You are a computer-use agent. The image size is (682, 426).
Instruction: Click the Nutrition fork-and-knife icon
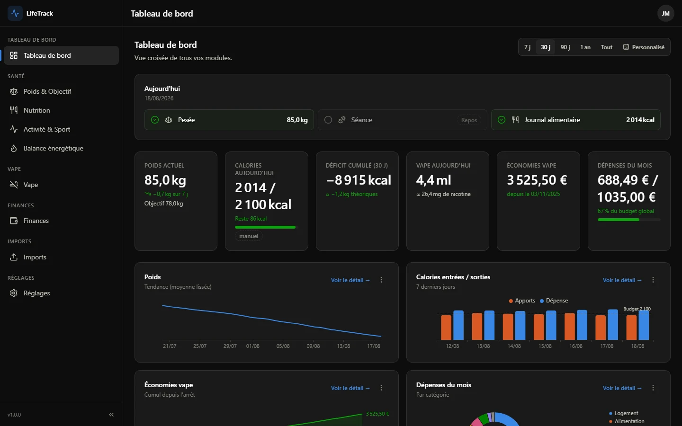pyautogui.click(x=14, y=110)
